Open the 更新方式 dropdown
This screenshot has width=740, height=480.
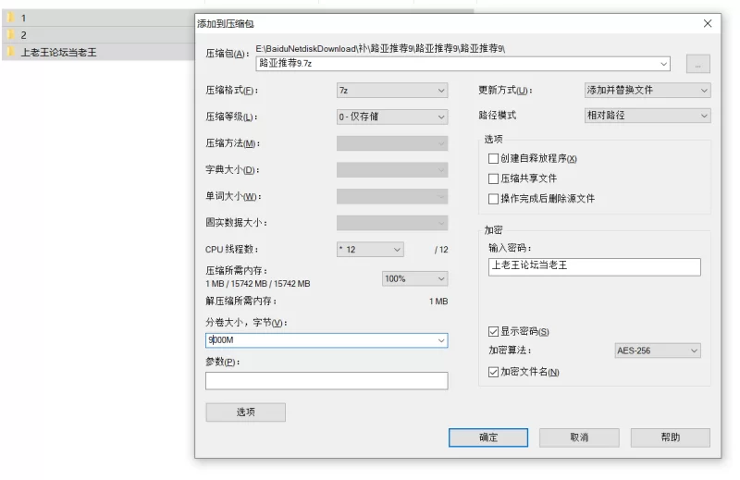click(647, 90)
